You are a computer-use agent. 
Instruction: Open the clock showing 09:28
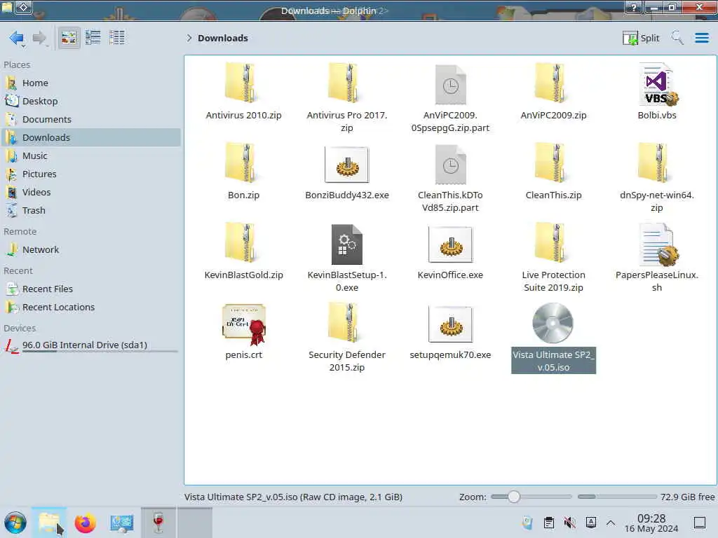651,523
